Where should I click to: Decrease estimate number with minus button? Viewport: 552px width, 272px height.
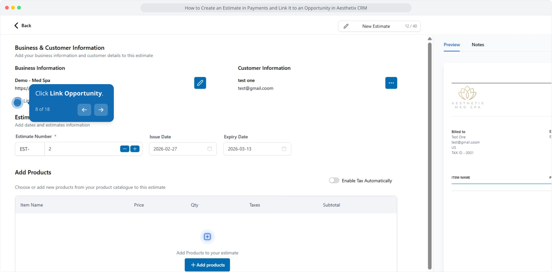point(124,149)
